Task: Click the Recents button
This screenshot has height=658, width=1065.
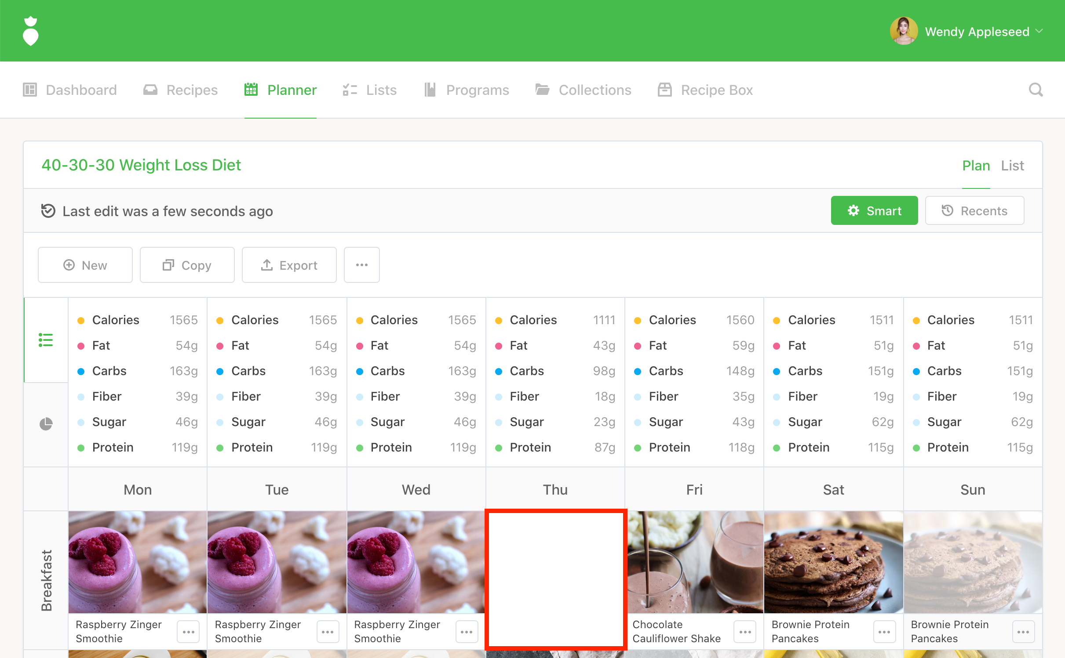Action: coord(974,211)
